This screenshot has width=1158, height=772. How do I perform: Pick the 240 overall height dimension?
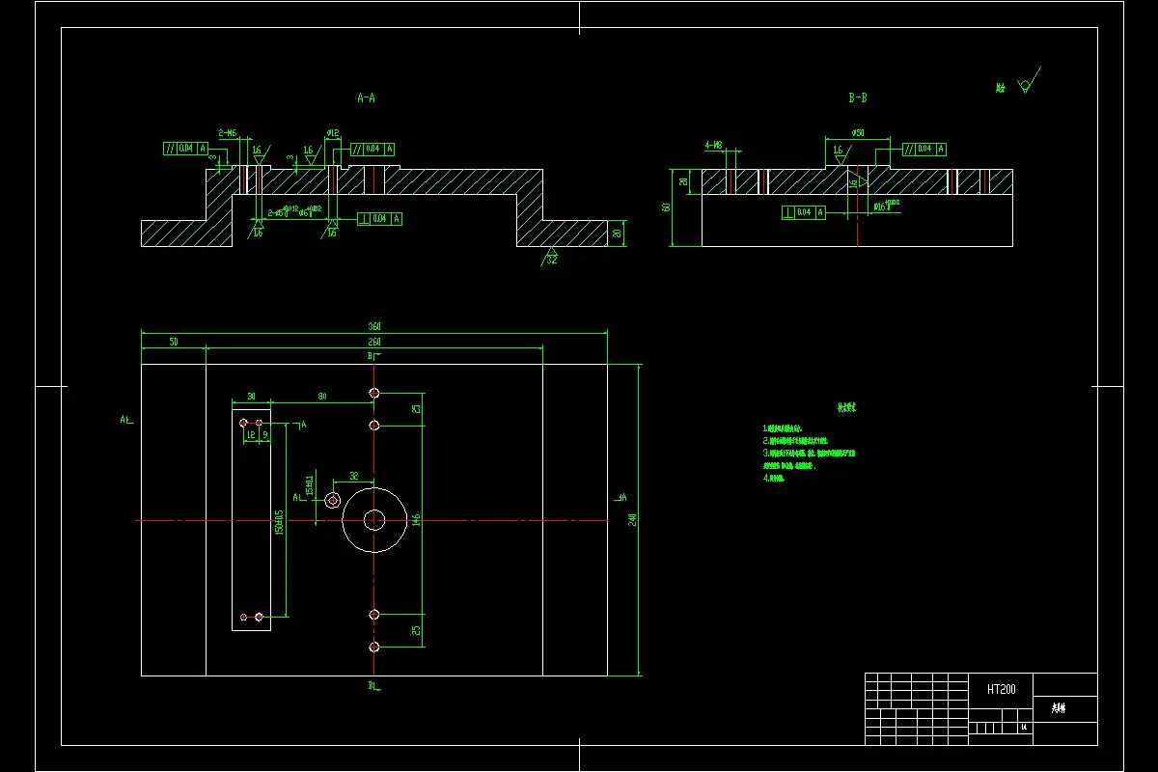633,519
